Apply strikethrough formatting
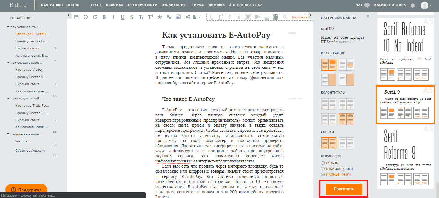Image resolution: width=439 pixels, height=198 pixels. (132, 17)
